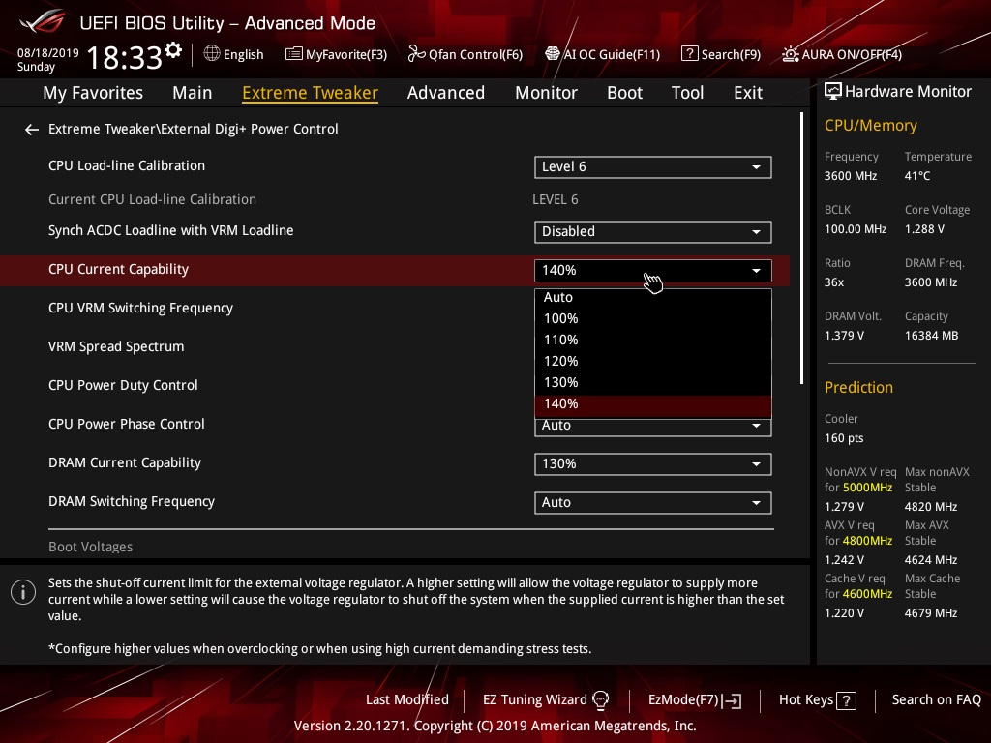The height and width of the screenshot is (743, 991).
Task: Open the Monitor tab
Action: 546,93
